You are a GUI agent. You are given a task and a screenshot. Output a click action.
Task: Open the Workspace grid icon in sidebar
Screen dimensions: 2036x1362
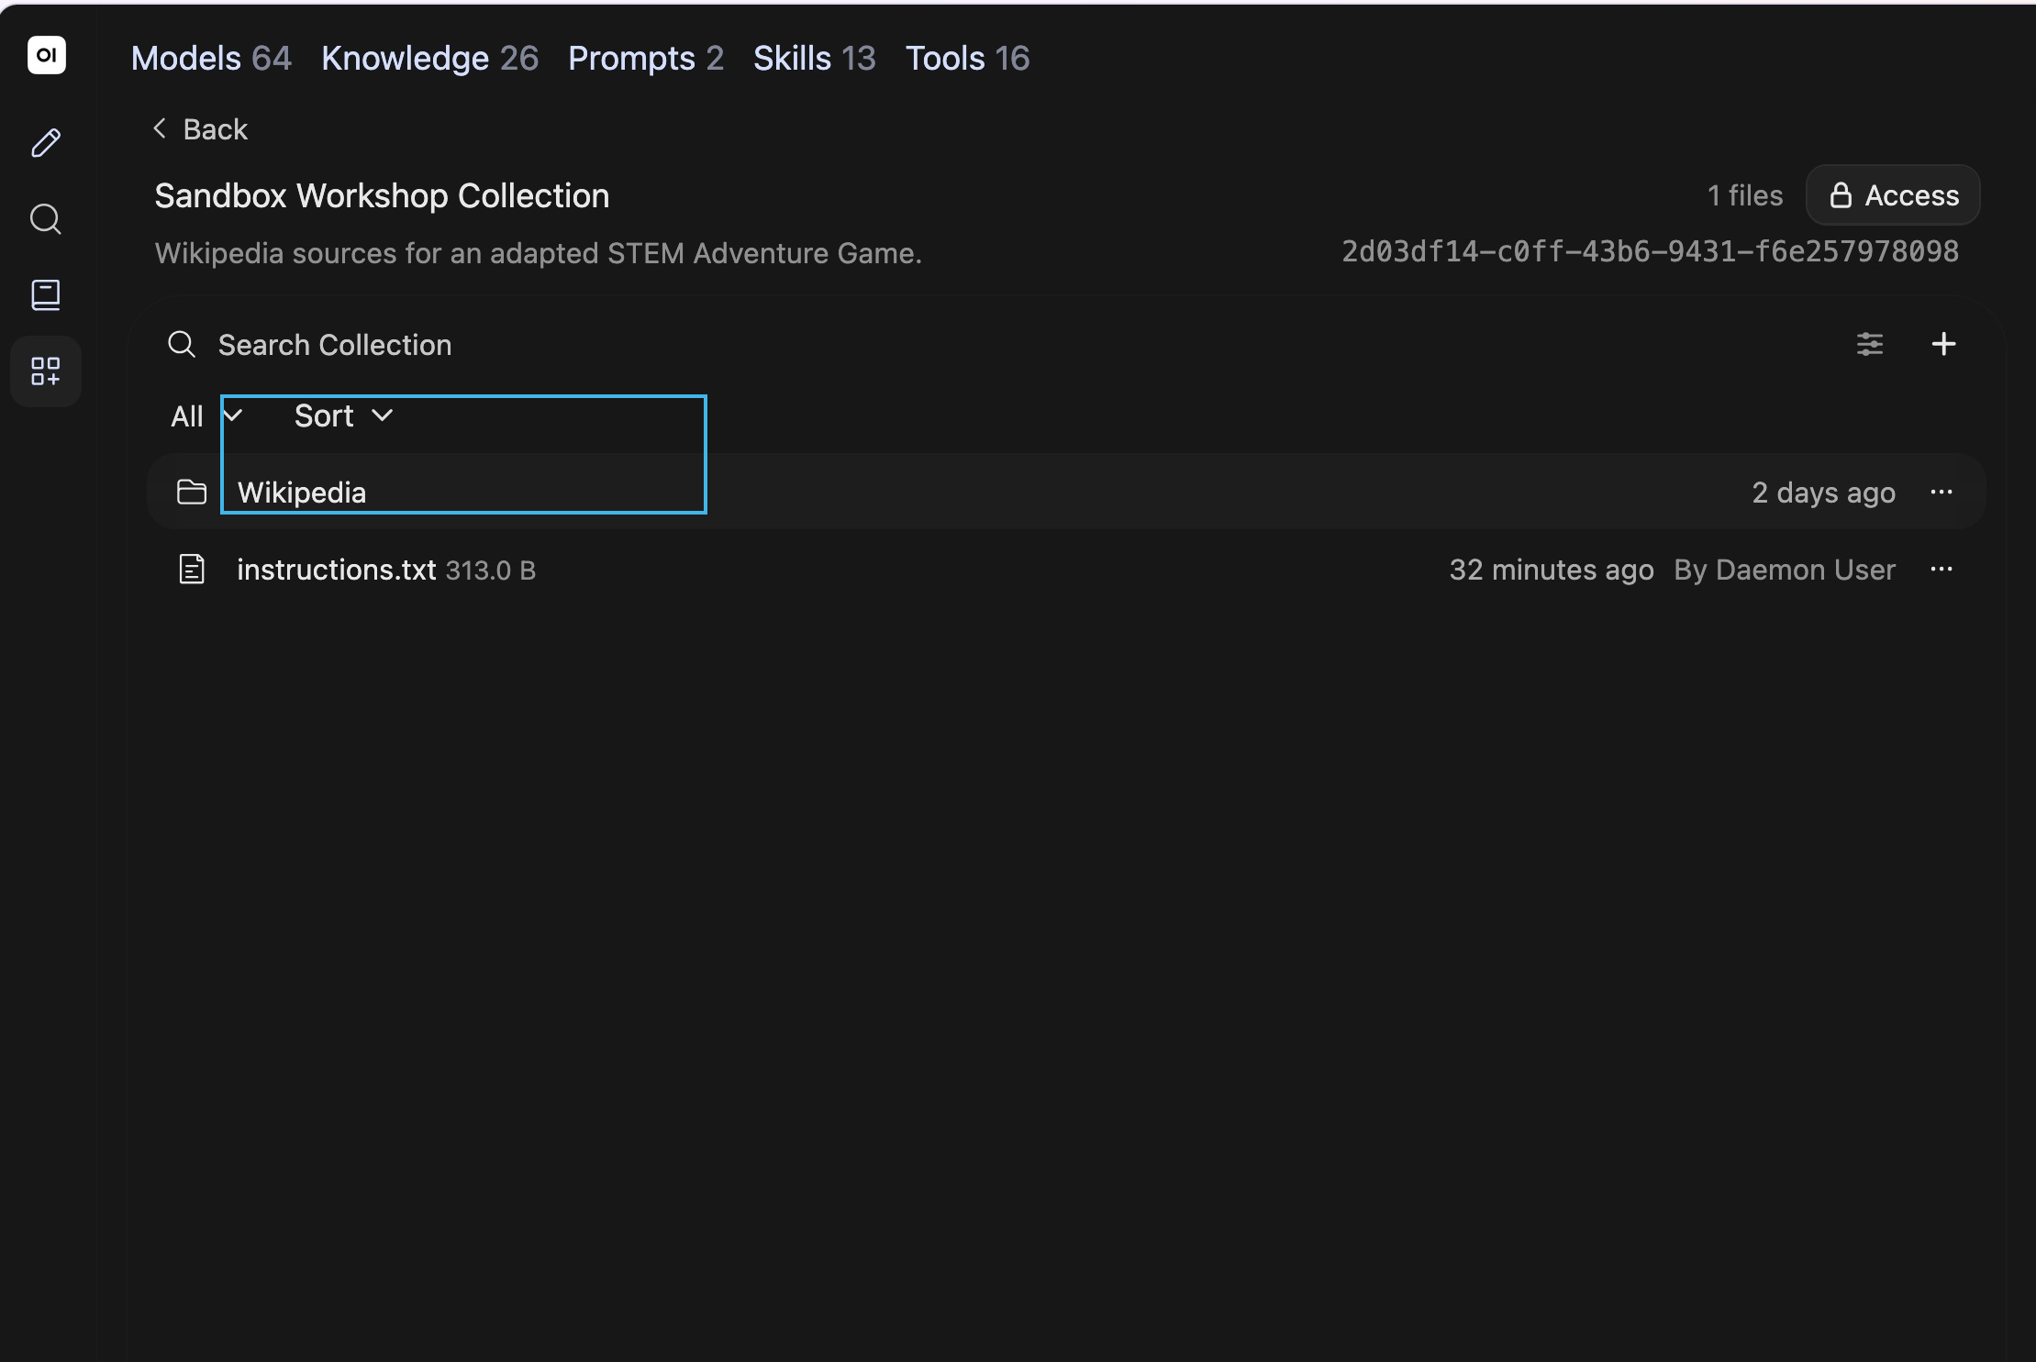pos(46,371)
